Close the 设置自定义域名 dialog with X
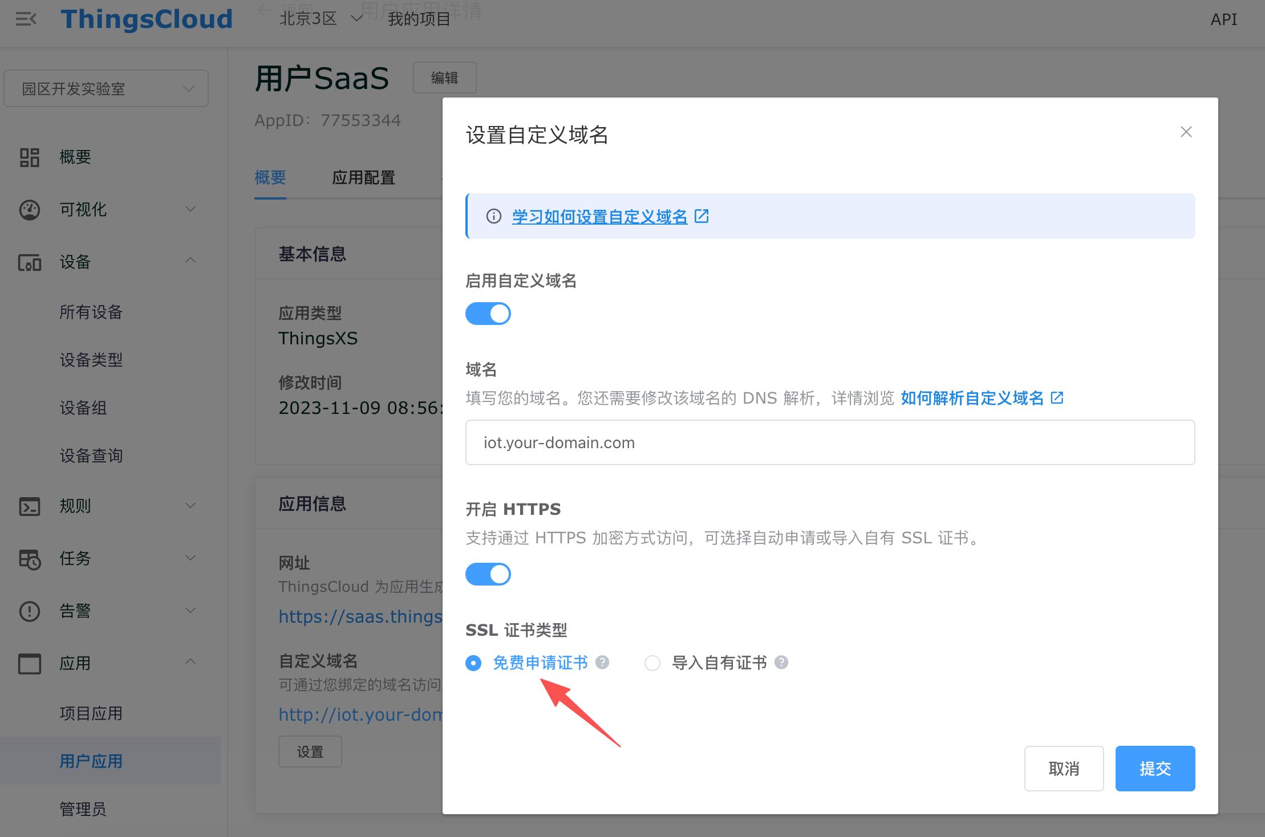Viewport: 1265px width, 837px height. 1186,132
